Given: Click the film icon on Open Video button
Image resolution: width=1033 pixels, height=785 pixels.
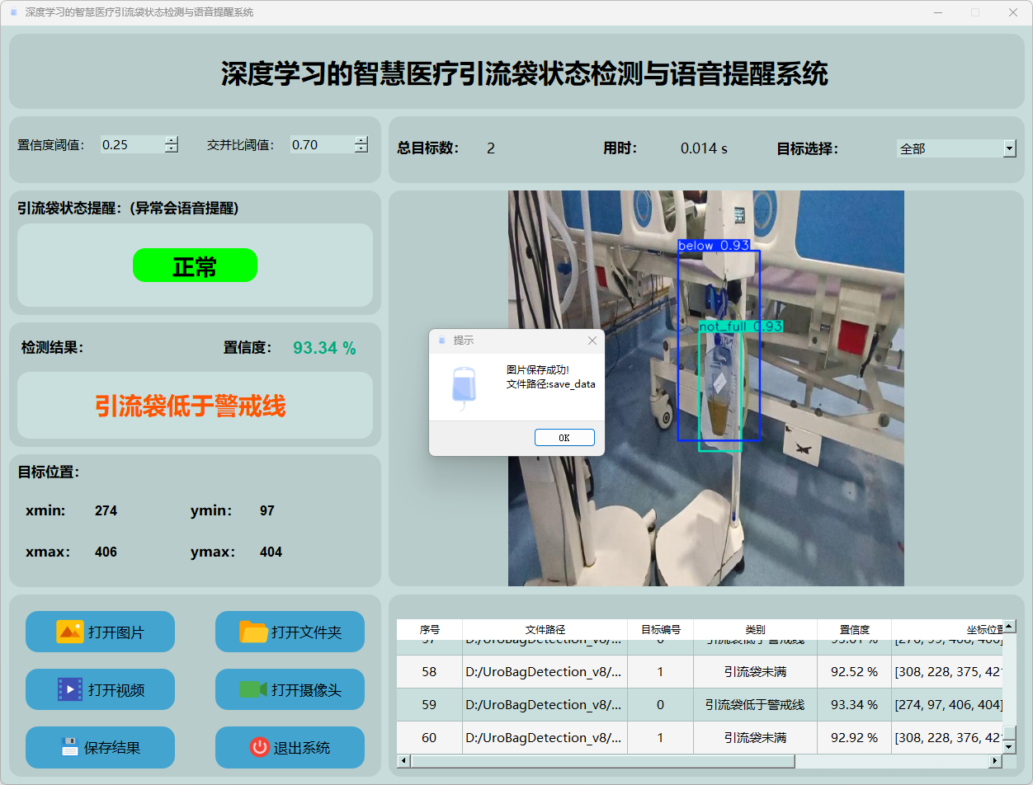Looking at the screenshot, I should [x=69, y=689].
